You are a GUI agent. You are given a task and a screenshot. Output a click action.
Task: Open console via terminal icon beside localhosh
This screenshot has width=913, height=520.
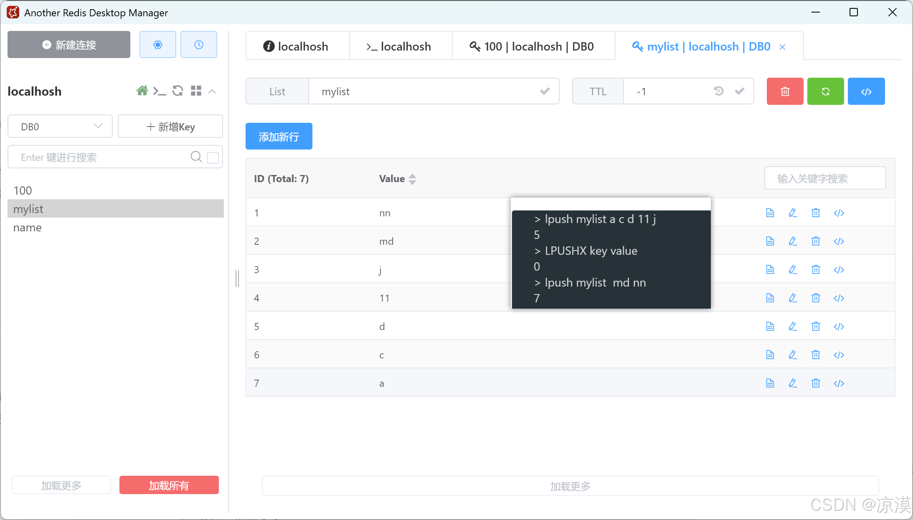click(160, 91)
